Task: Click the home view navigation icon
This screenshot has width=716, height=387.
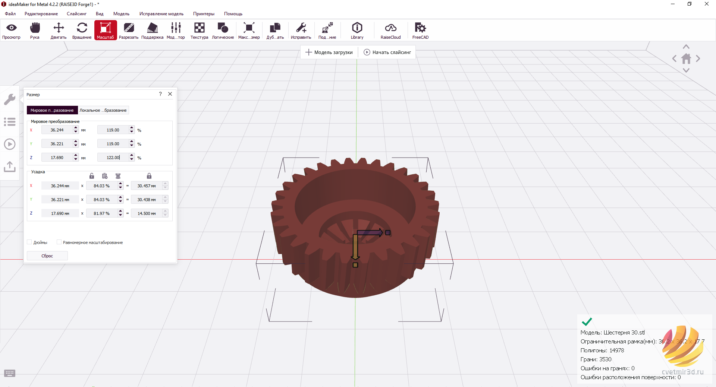Action: tap(686, 58)
